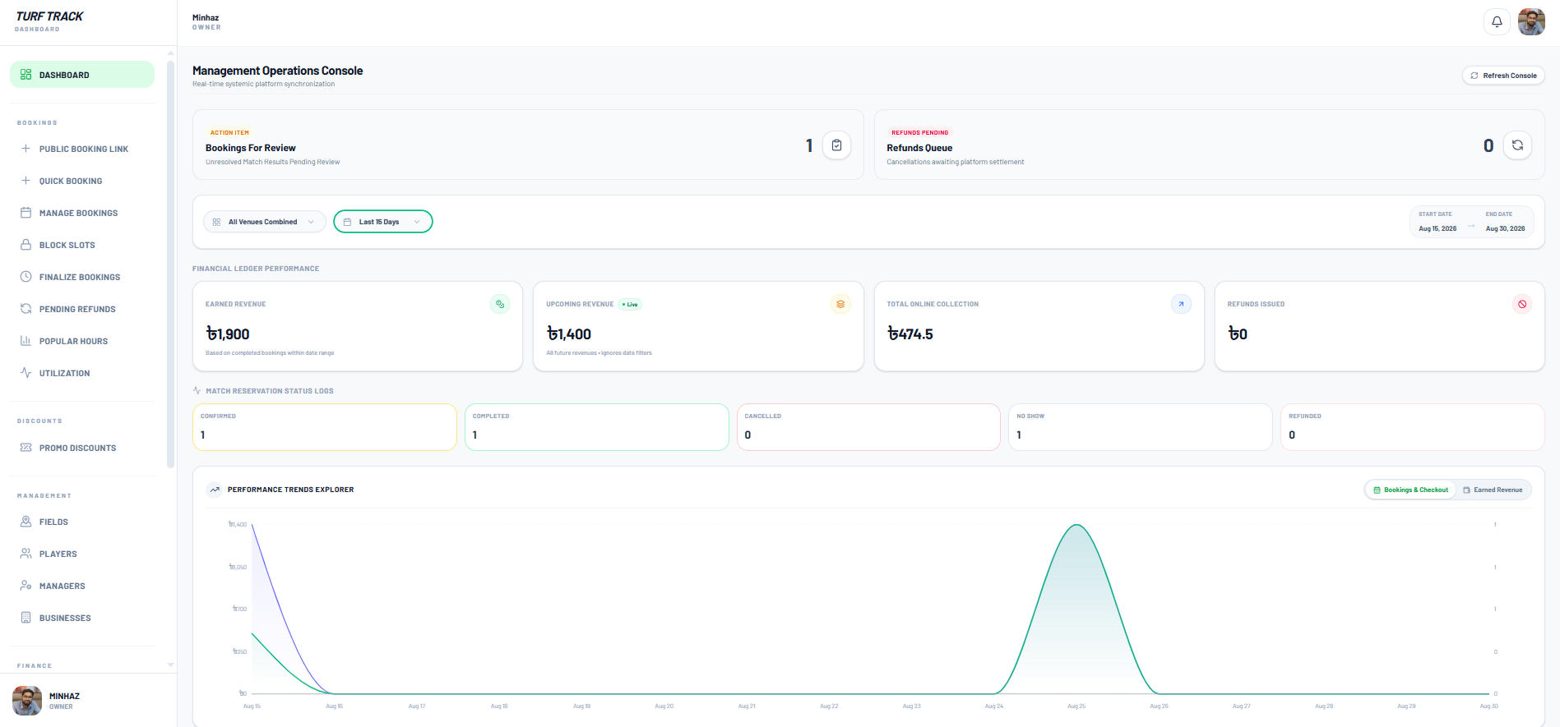Click user-gear icon for Managers
This screenshot has width=1560, height=727.
click(25, 586)
